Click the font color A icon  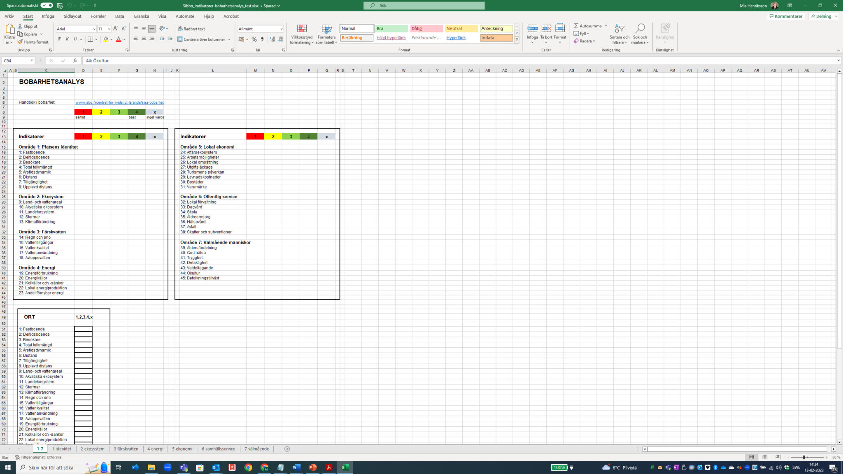point(119,39)
